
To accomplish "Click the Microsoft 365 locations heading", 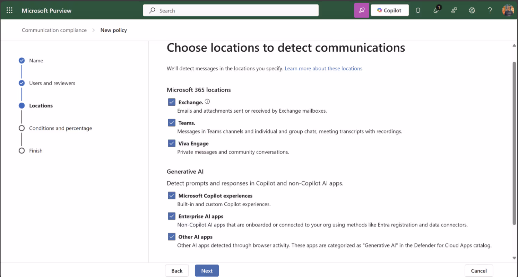I will (199, 90).
